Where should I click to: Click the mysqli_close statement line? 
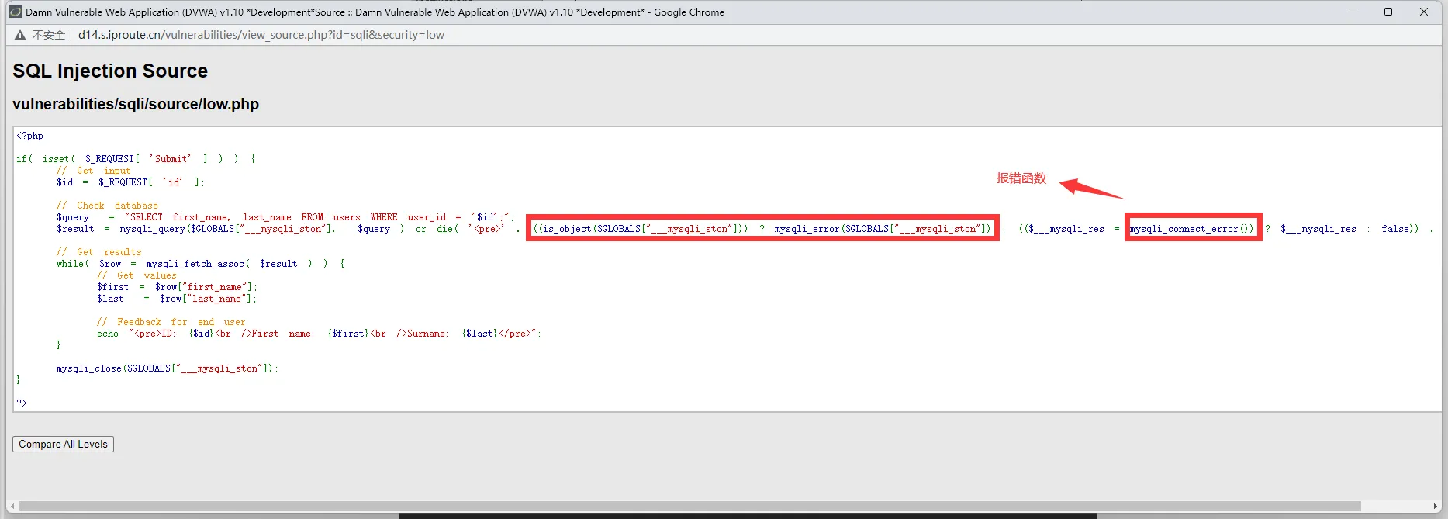pyautogui.click(x=167, y=368)
